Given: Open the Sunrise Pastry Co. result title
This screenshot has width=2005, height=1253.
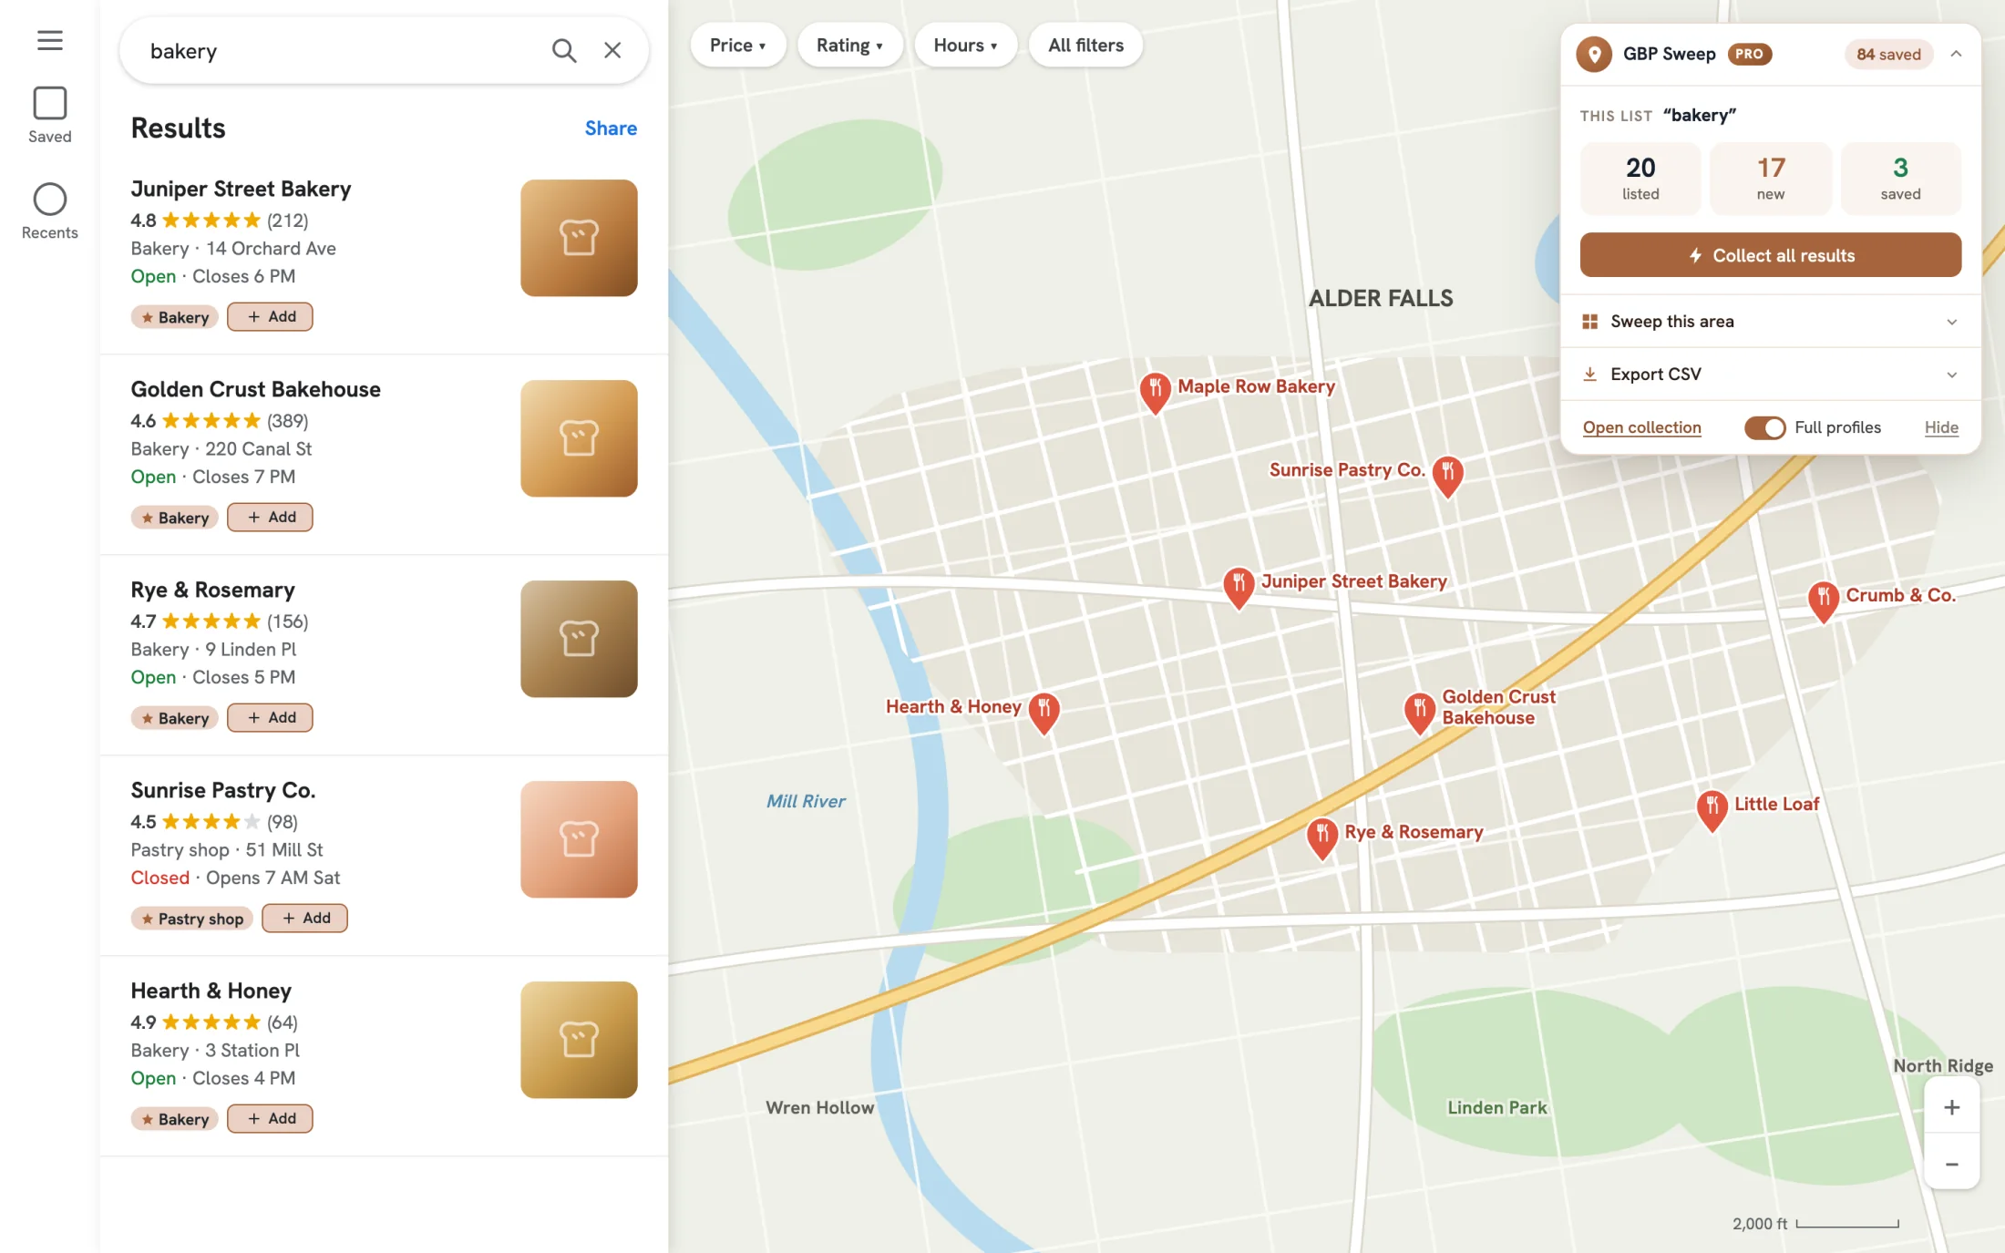Looking at the screenshot, I should click(x=222, y=790).
